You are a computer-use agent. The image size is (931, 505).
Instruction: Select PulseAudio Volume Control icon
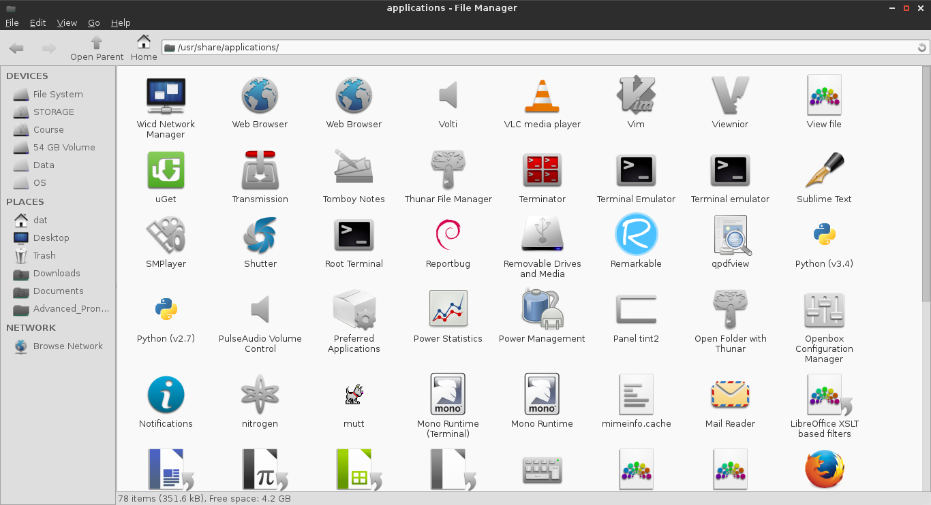pyautogui.click(x=260, y=310)
